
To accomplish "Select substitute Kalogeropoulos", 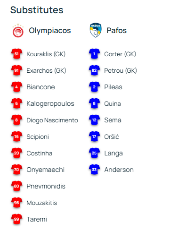I will [x=50, y=104].
